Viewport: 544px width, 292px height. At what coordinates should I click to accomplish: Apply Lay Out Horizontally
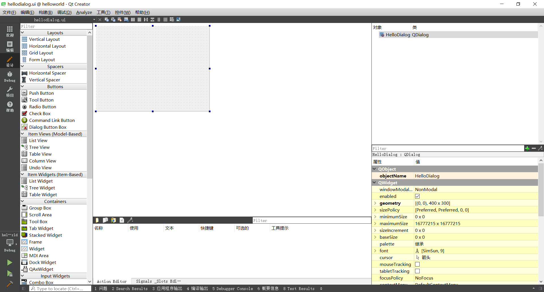(133, 20)
